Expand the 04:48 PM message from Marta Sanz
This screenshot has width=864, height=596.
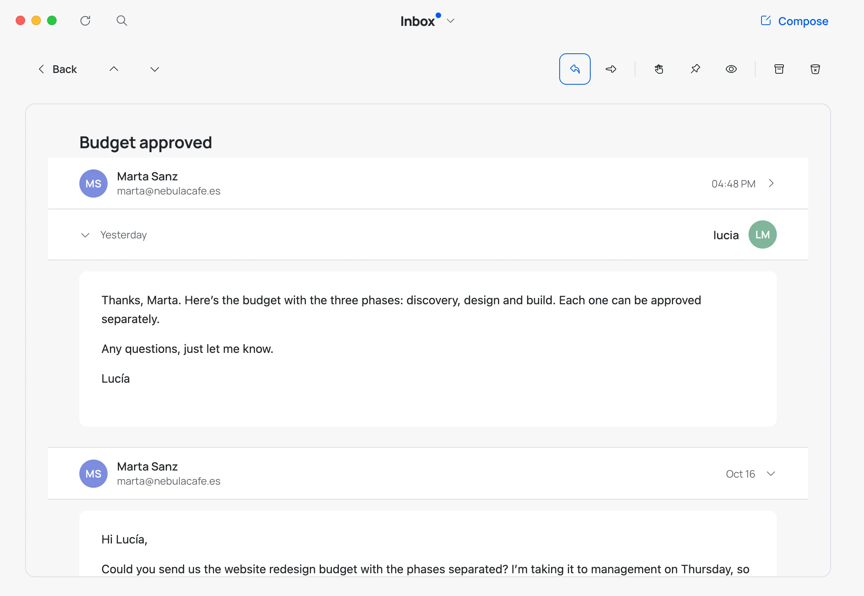(x=771, y=184)
